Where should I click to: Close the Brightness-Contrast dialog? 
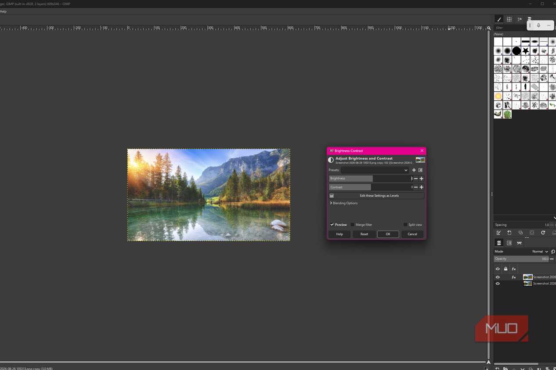[x=422, y=151]
